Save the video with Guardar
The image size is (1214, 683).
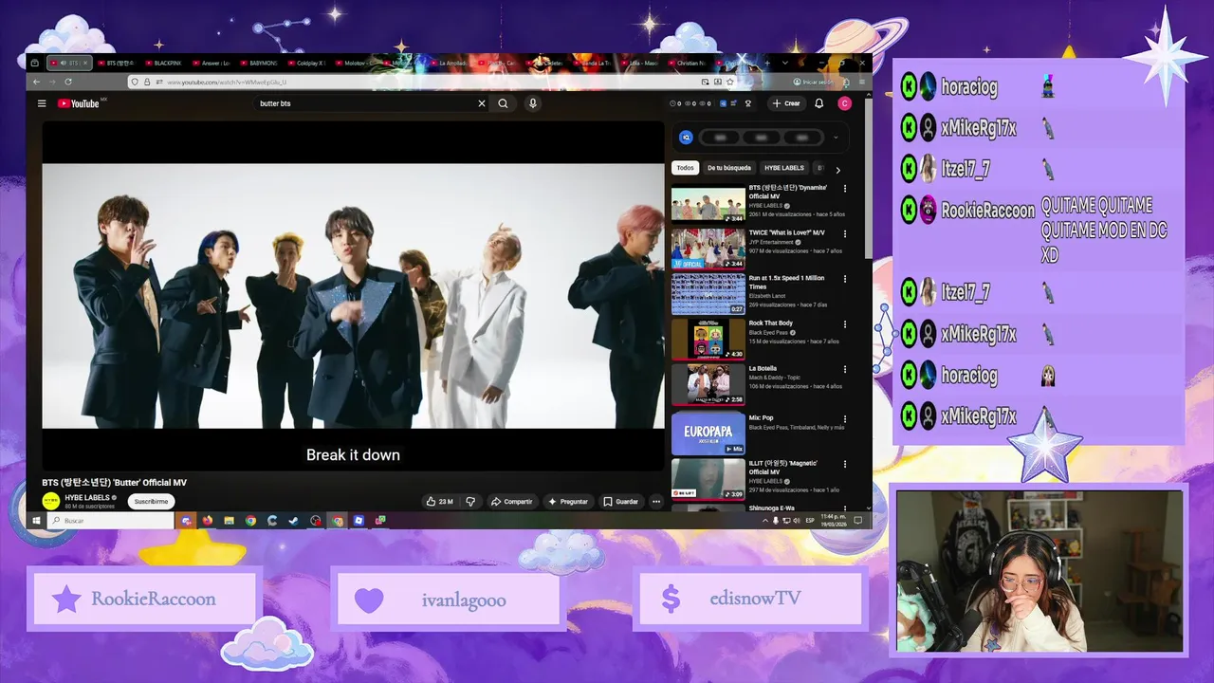tap(621, 502)
